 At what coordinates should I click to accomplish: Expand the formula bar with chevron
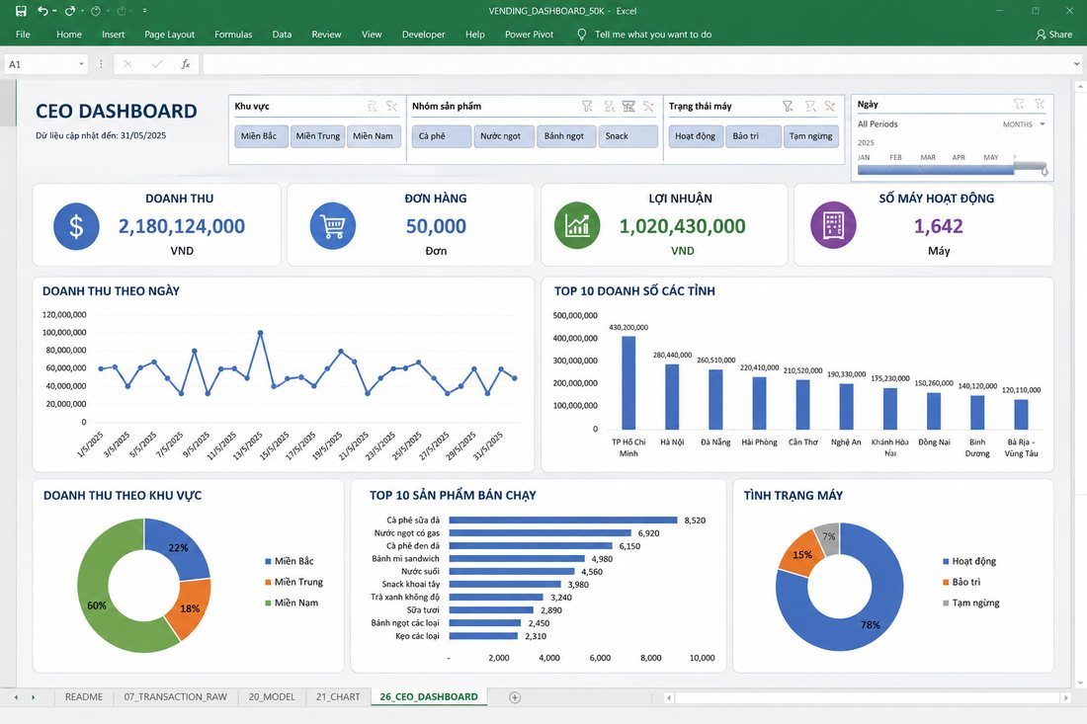1076,64
